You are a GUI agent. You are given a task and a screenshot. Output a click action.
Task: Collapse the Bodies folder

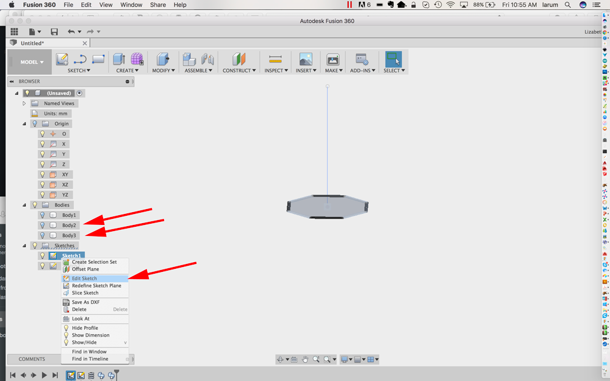24,205
